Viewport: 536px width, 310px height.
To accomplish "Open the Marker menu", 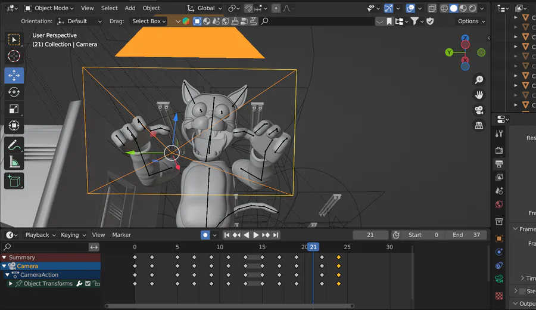I will (121, 235).
